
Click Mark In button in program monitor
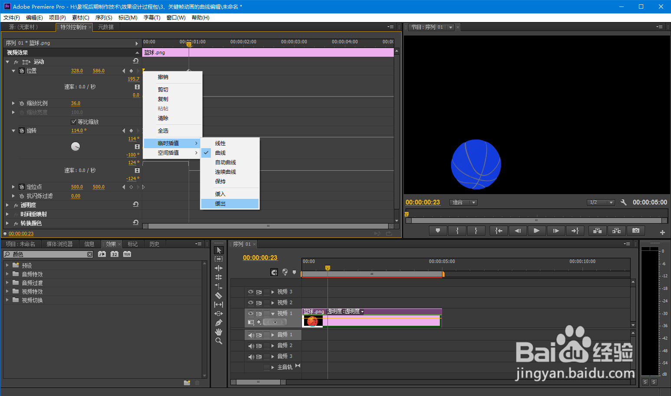457,231
